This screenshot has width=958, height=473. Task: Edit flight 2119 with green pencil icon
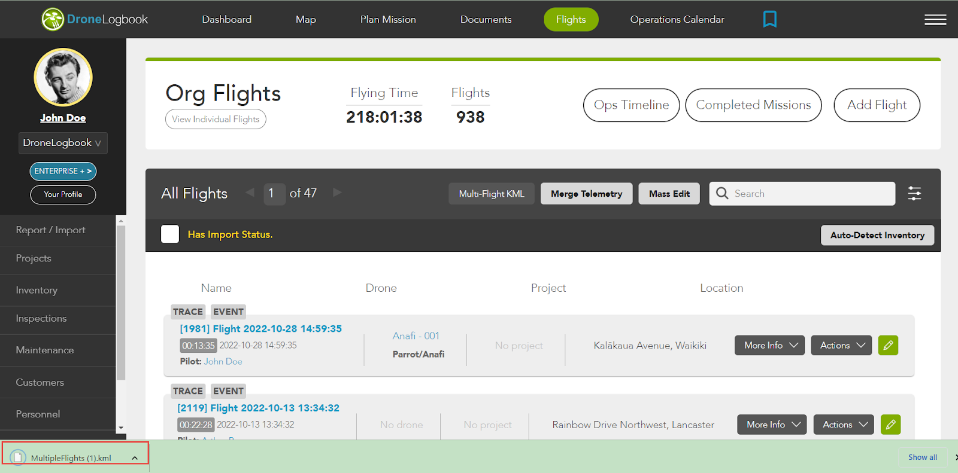tap(891, 425)
